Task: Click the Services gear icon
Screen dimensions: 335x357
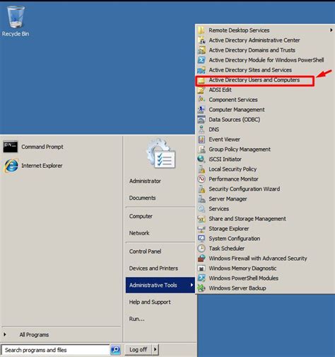Action: tap(201, 209)
